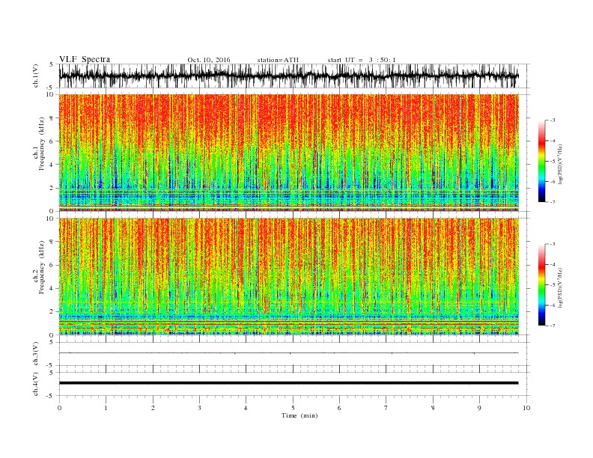Click the 'Time (min)' x-axis label
Screen dimensions: 593x458
pos(299,415)
